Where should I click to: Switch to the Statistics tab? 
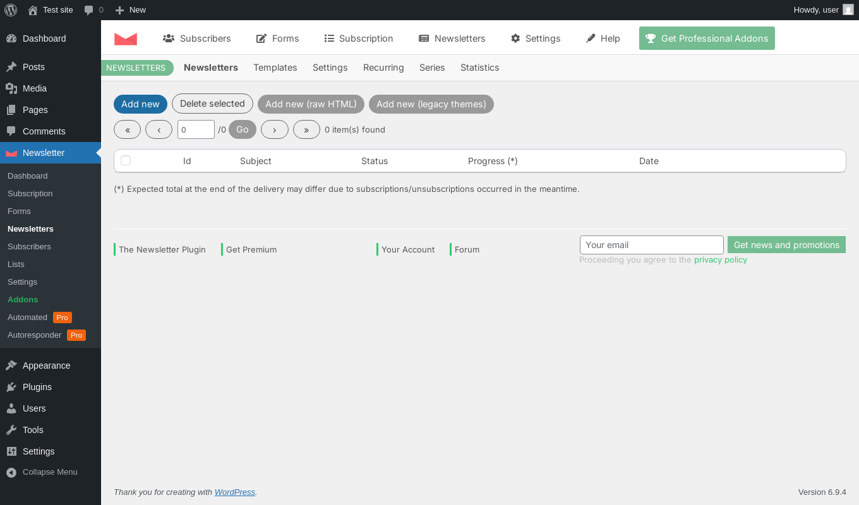480,68
